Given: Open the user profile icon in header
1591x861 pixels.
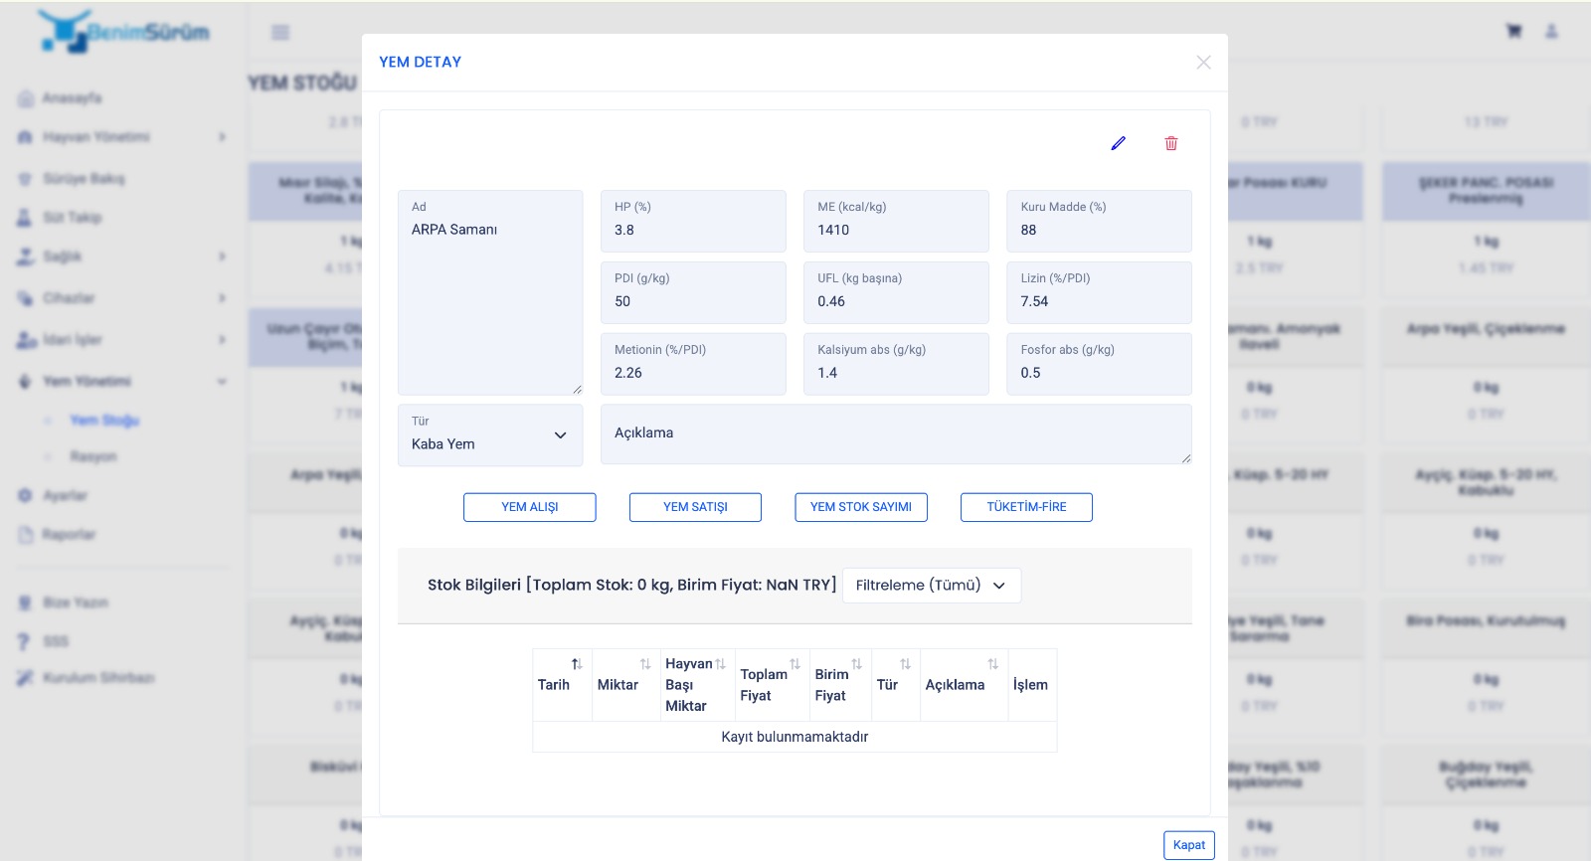Looking at the screenshot, I should (1551, 32).
